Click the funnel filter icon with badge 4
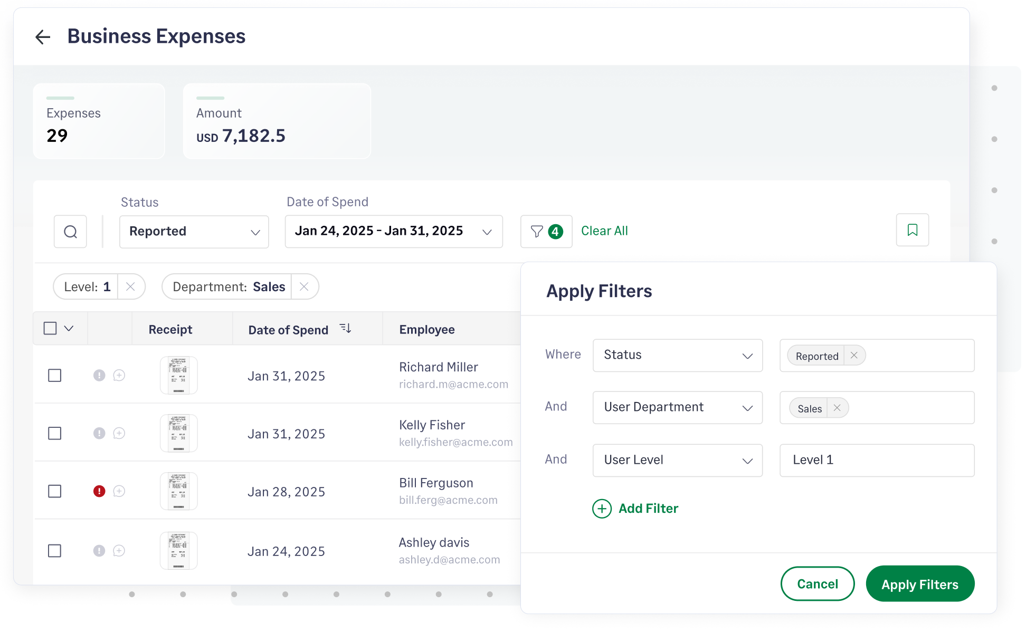The width and height of the screenshot is (1026, 632). tap(546, 232)
